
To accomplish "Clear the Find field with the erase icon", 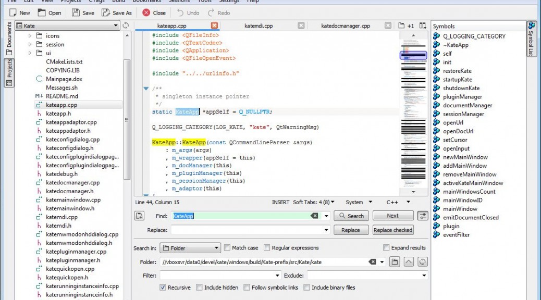I will (314, 216).
